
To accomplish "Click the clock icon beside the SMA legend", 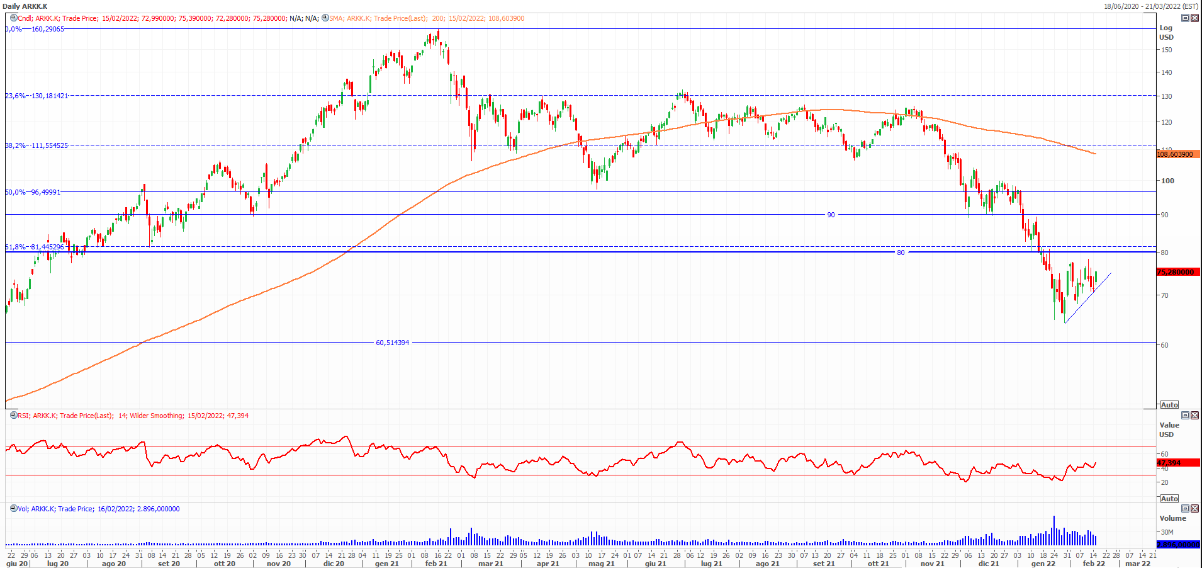I will coord(325,18).
